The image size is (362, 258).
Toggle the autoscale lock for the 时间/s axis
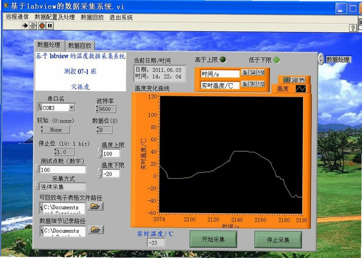(245, 72)
